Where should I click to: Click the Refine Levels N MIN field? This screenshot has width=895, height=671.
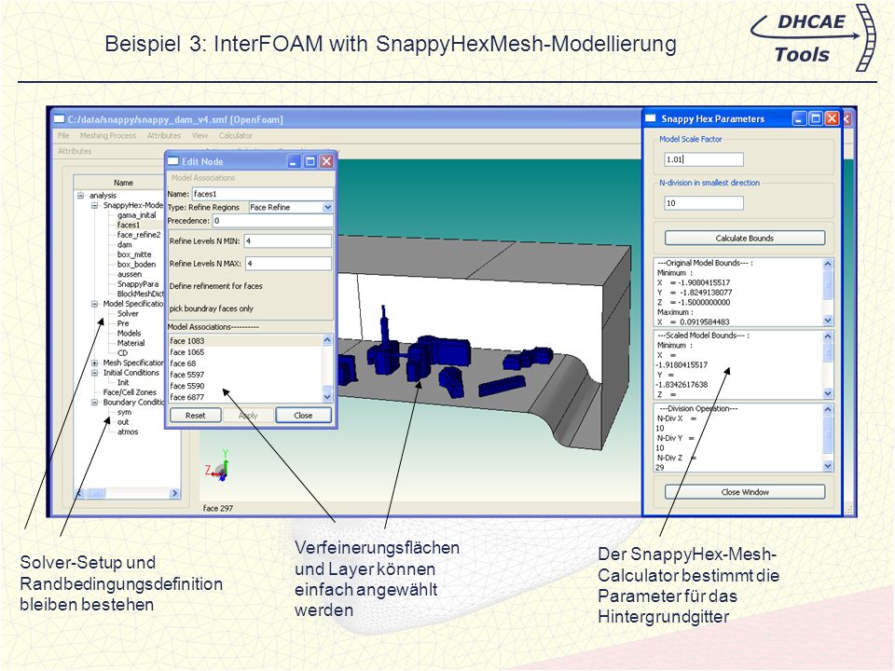point(288,241)
